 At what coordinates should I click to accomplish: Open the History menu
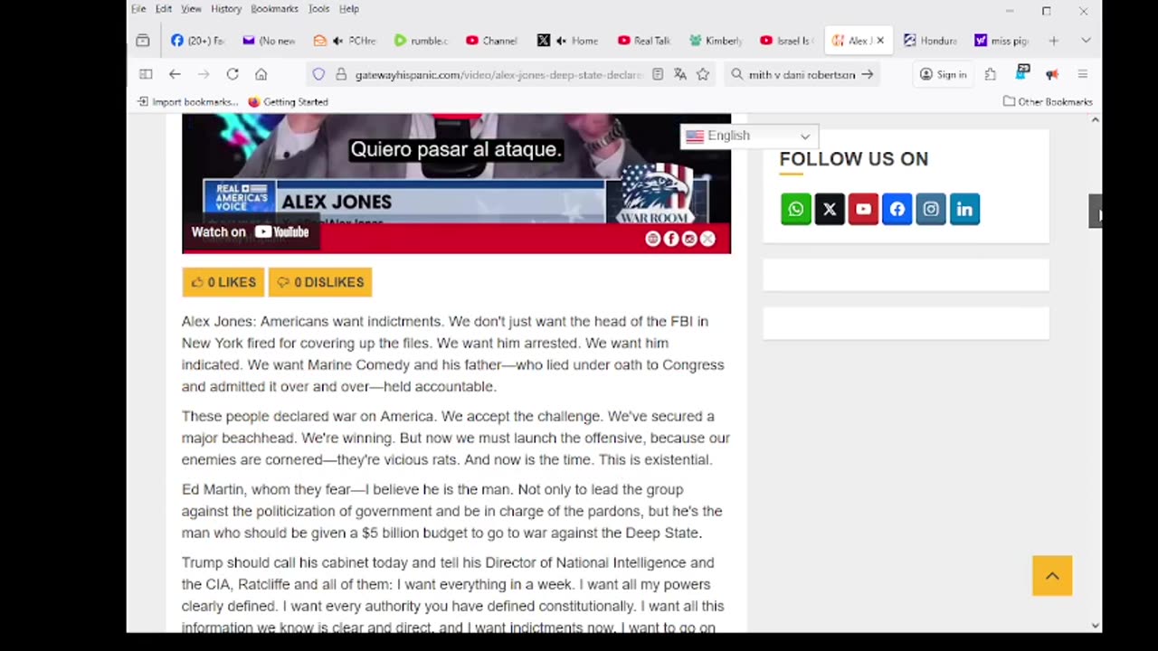[226, 9]
